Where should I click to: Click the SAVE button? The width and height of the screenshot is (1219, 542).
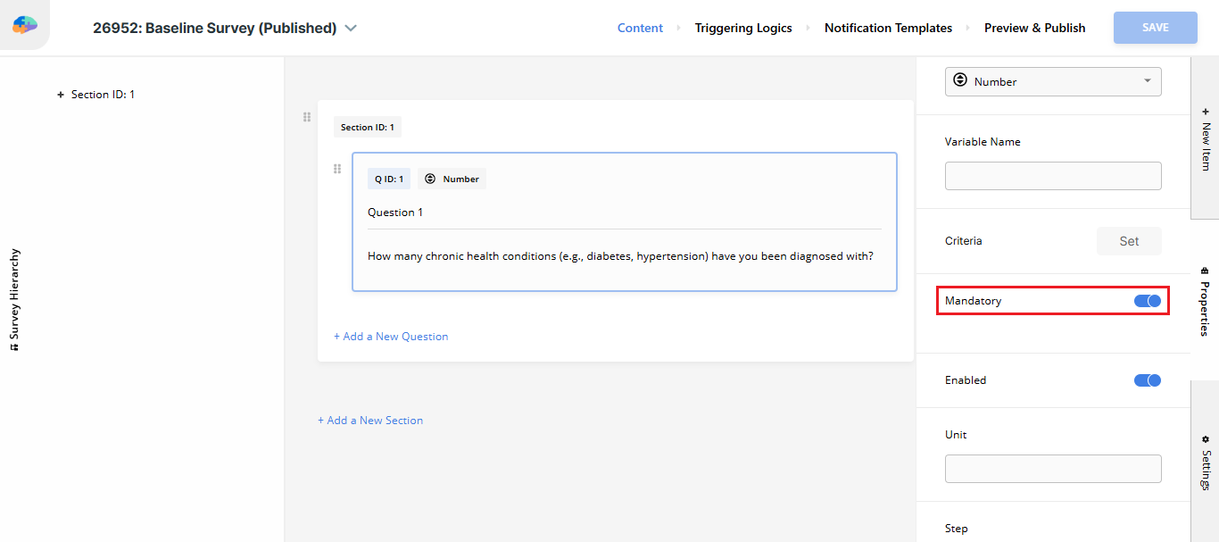click(x=1155, y=28)
